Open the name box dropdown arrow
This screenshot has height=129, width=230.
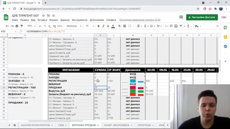15,32
